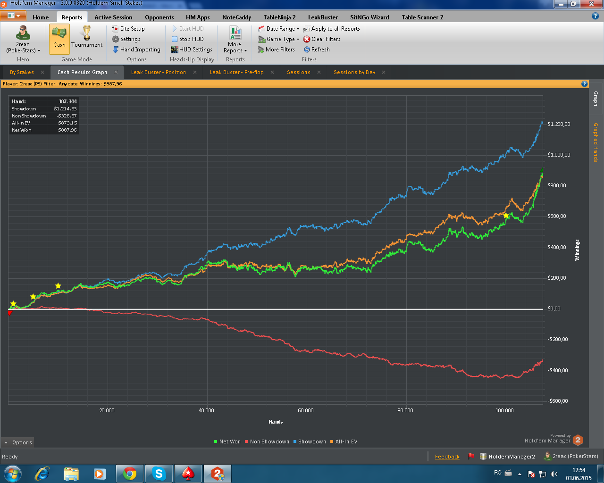Open the Site Setup options
Image resolution: width=604 pixels, height=483 pixels.
click(128, 29)
